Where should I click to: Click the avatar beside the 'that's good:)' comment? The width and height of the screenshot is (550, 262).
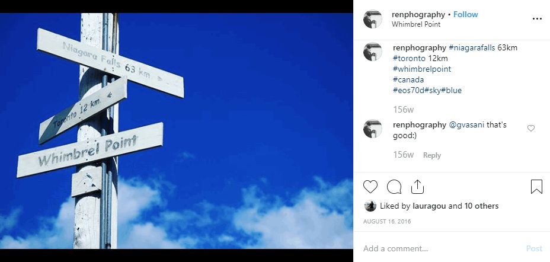tap(373, 129)
